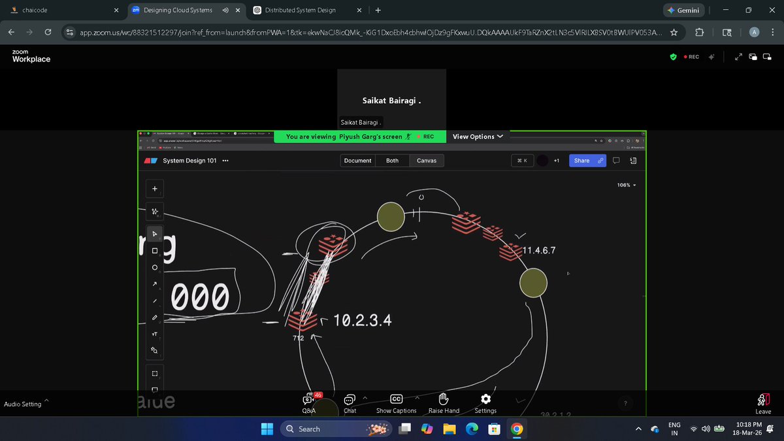Click the Gemini button
The width and height of the screenshot is (784, 441).
click(x=683, y=10)
